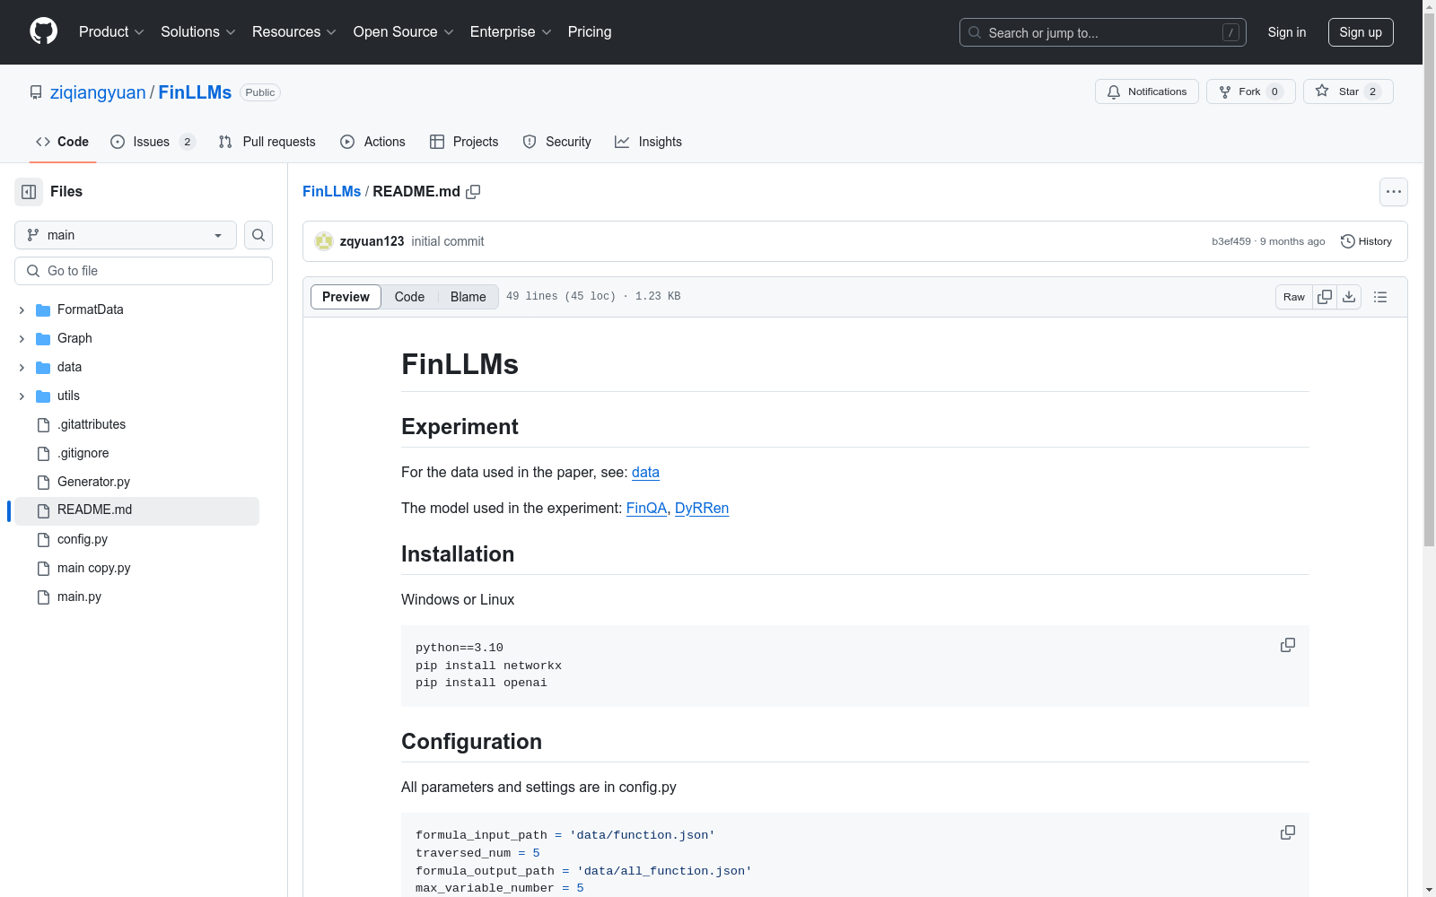This screenshot has width=1436, height=897.
Task: Expand the FormatData folder
Action: pyautogui.click(x=22, y=310)
